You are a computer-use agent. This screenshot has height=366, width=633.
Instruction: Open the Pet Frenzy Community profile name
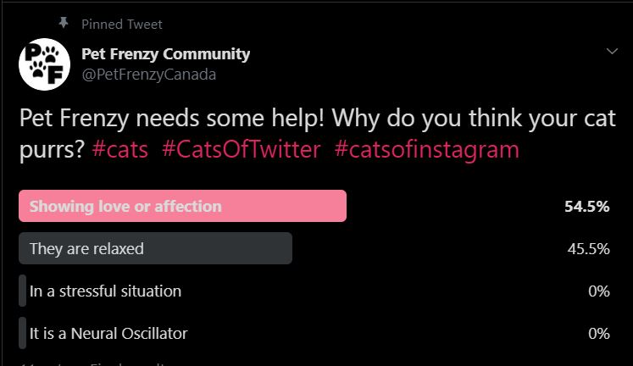[x=165, y=54]
